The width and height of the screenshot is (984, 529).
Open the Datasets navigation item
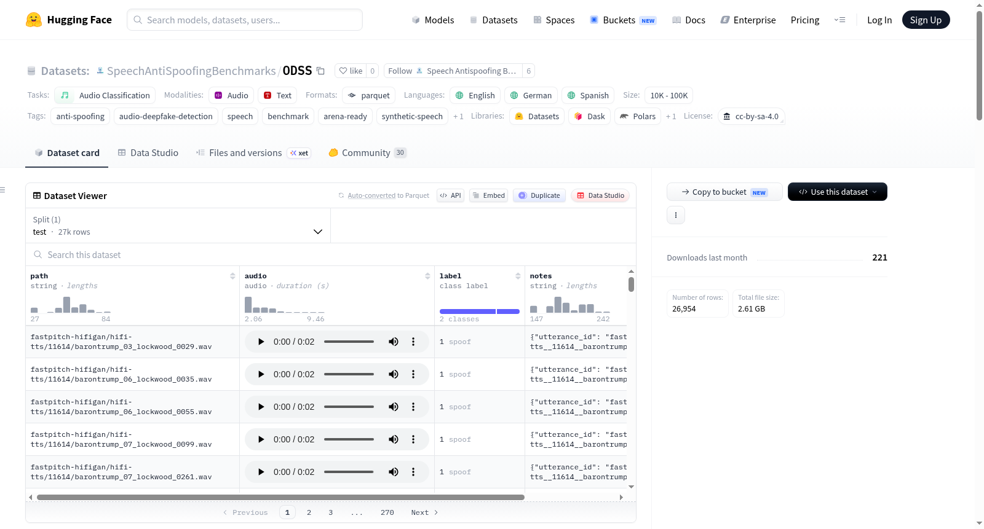click(x=493, y=20)
